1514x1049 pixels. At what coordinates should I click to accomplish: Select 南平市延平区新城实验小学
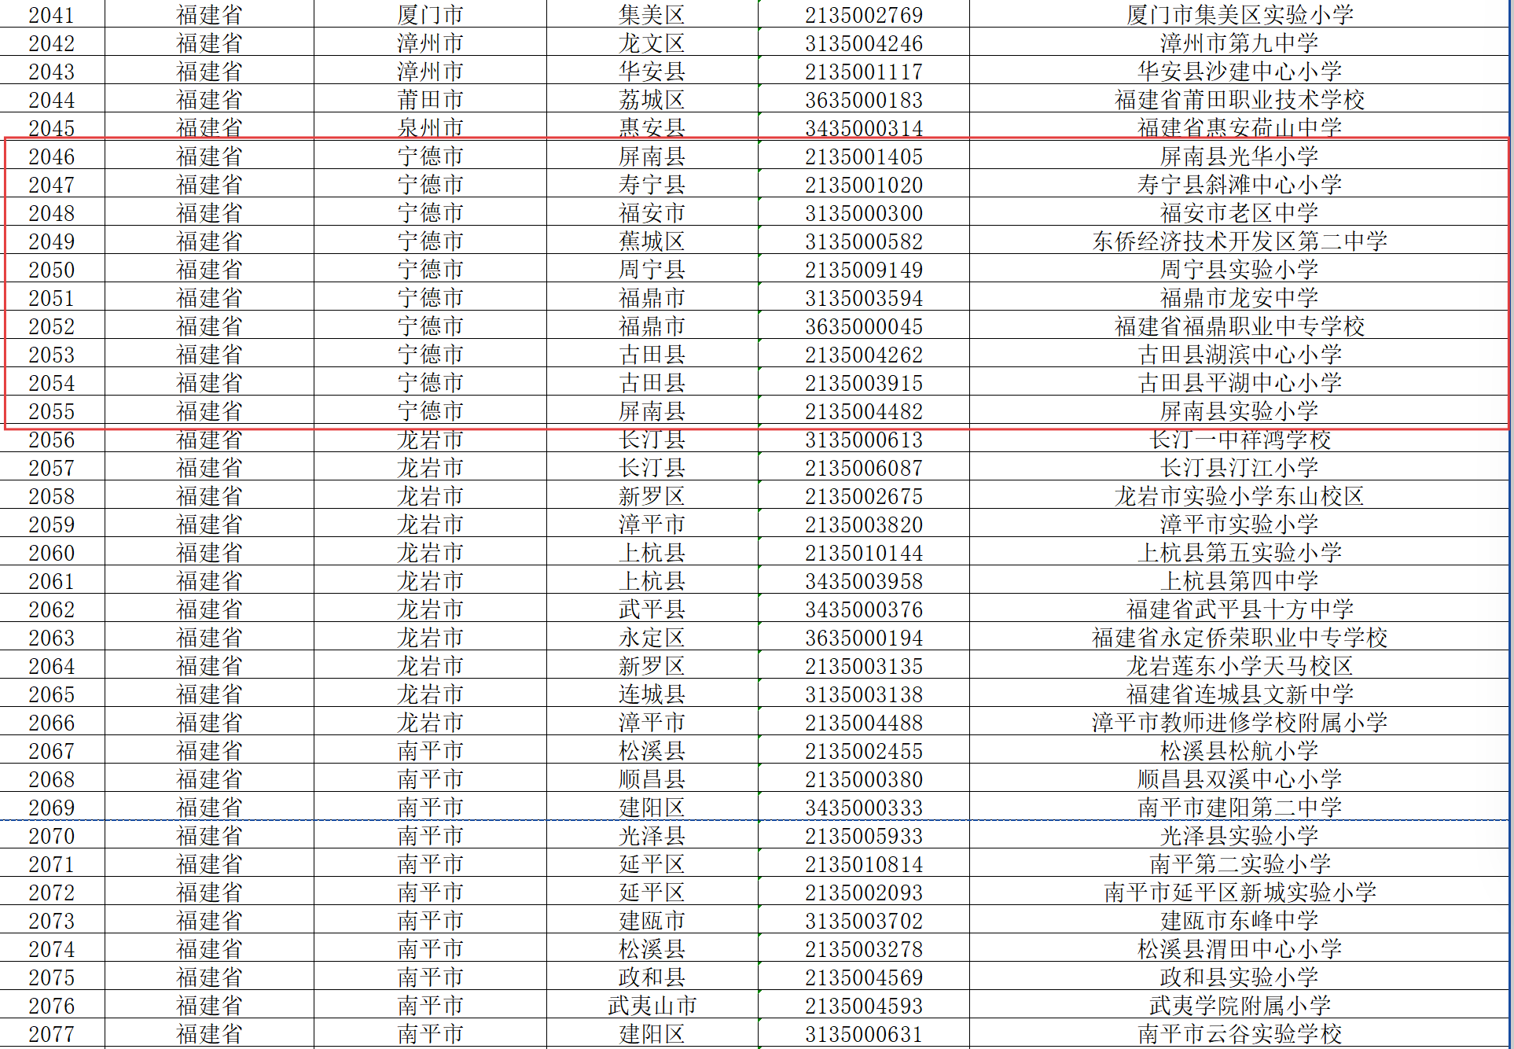1239,893
